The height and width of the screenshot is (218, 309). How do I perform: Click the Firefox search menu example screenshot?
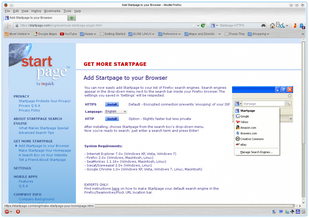coord(262,121)
